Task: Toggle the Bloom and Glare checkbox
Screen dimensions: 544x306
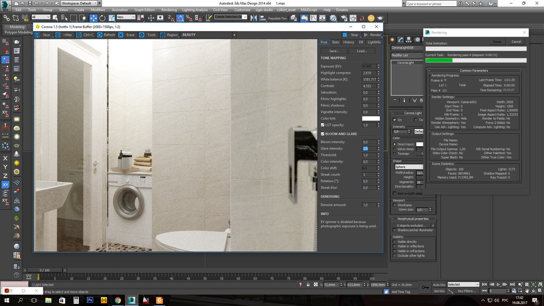Action: tap(323, 134)
